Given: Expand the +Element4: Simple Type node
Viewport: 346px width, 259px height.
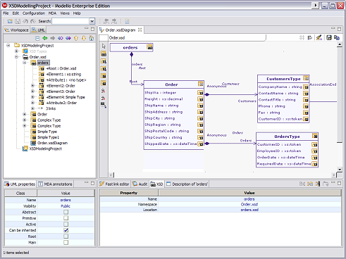Looking at the screenshot, I should click(32, 97).
